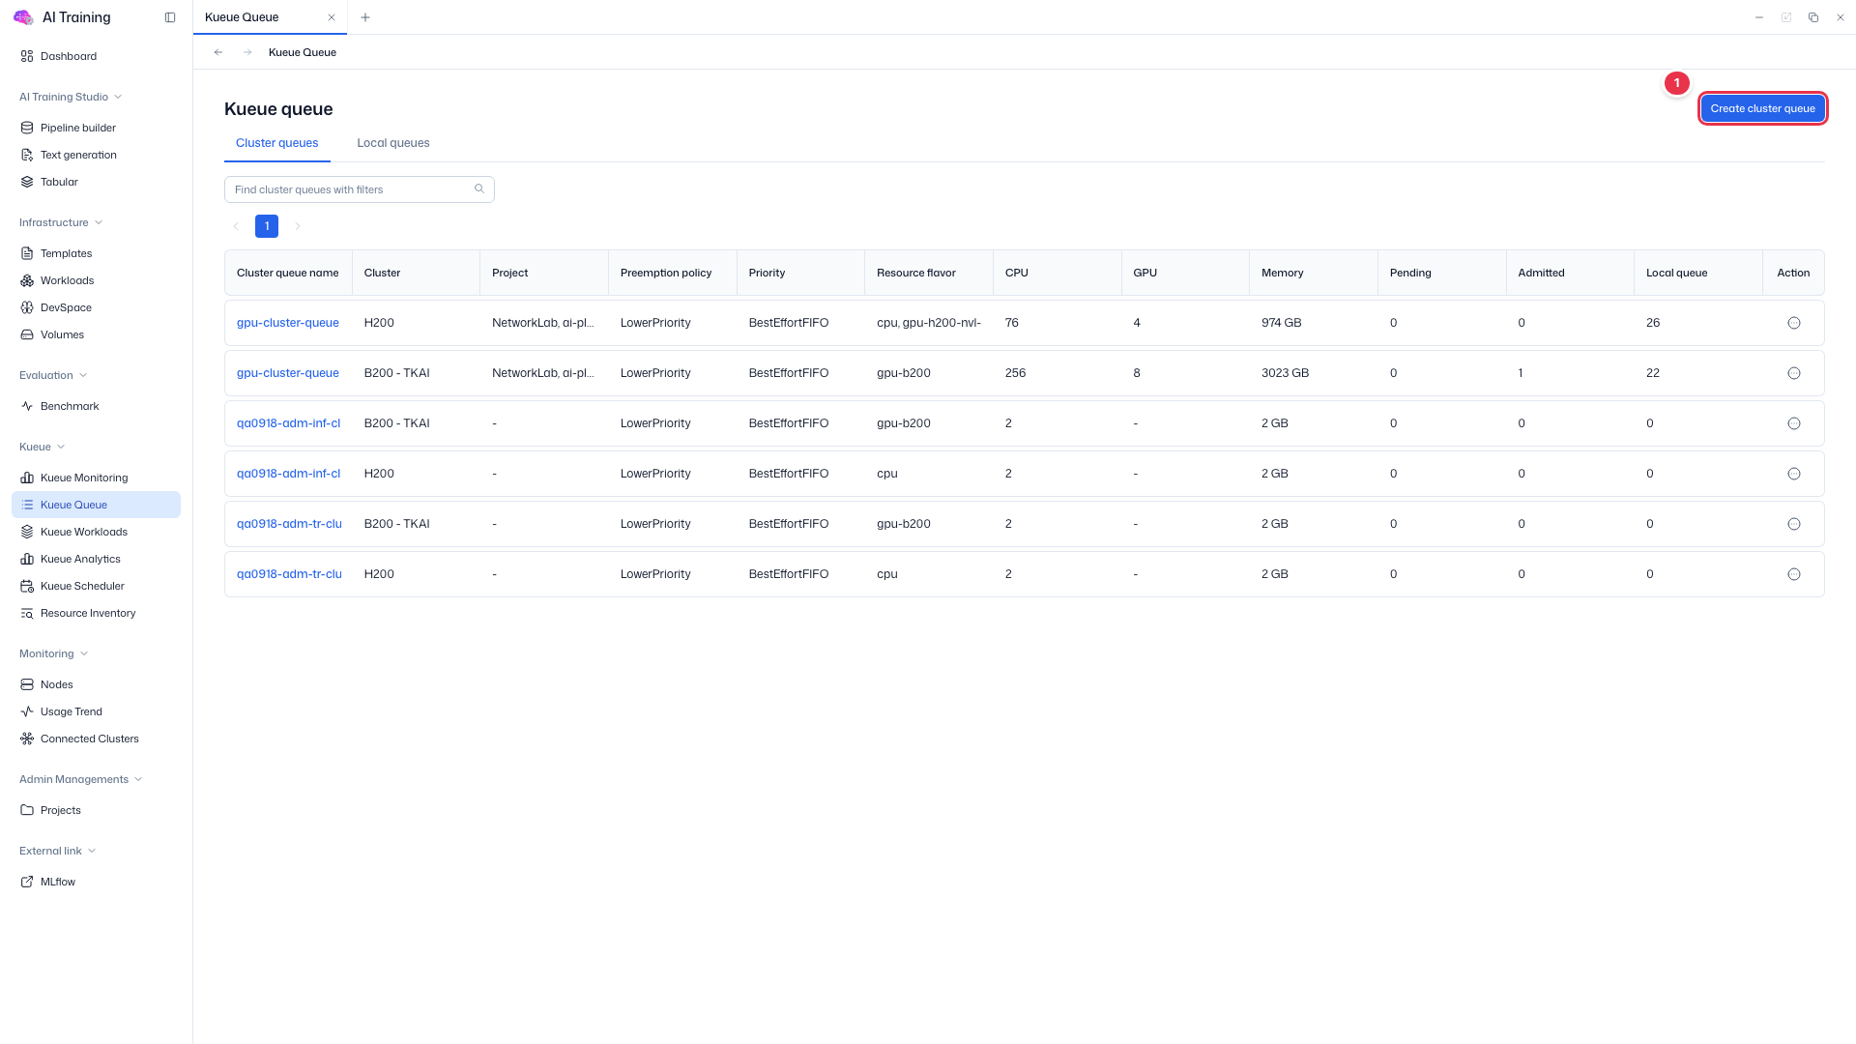Open the qa0918-adm-inf-cl B200 - TKAI queue link
Viewport: 1856px width, 1044px height.
tap(288, 423)
